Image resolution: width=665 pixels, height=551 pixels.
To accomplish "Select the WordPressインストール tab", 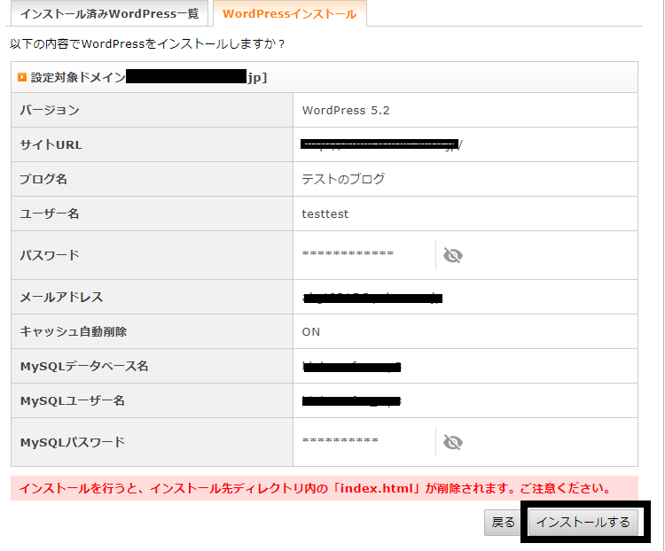I will [x=289, y=14].
